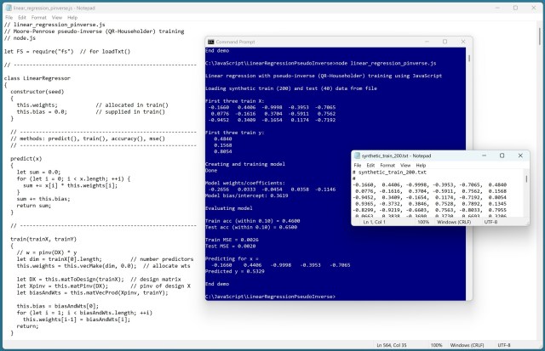Maximize the synthetic_train_200.txt Notepad window

(x=502, y=156)
